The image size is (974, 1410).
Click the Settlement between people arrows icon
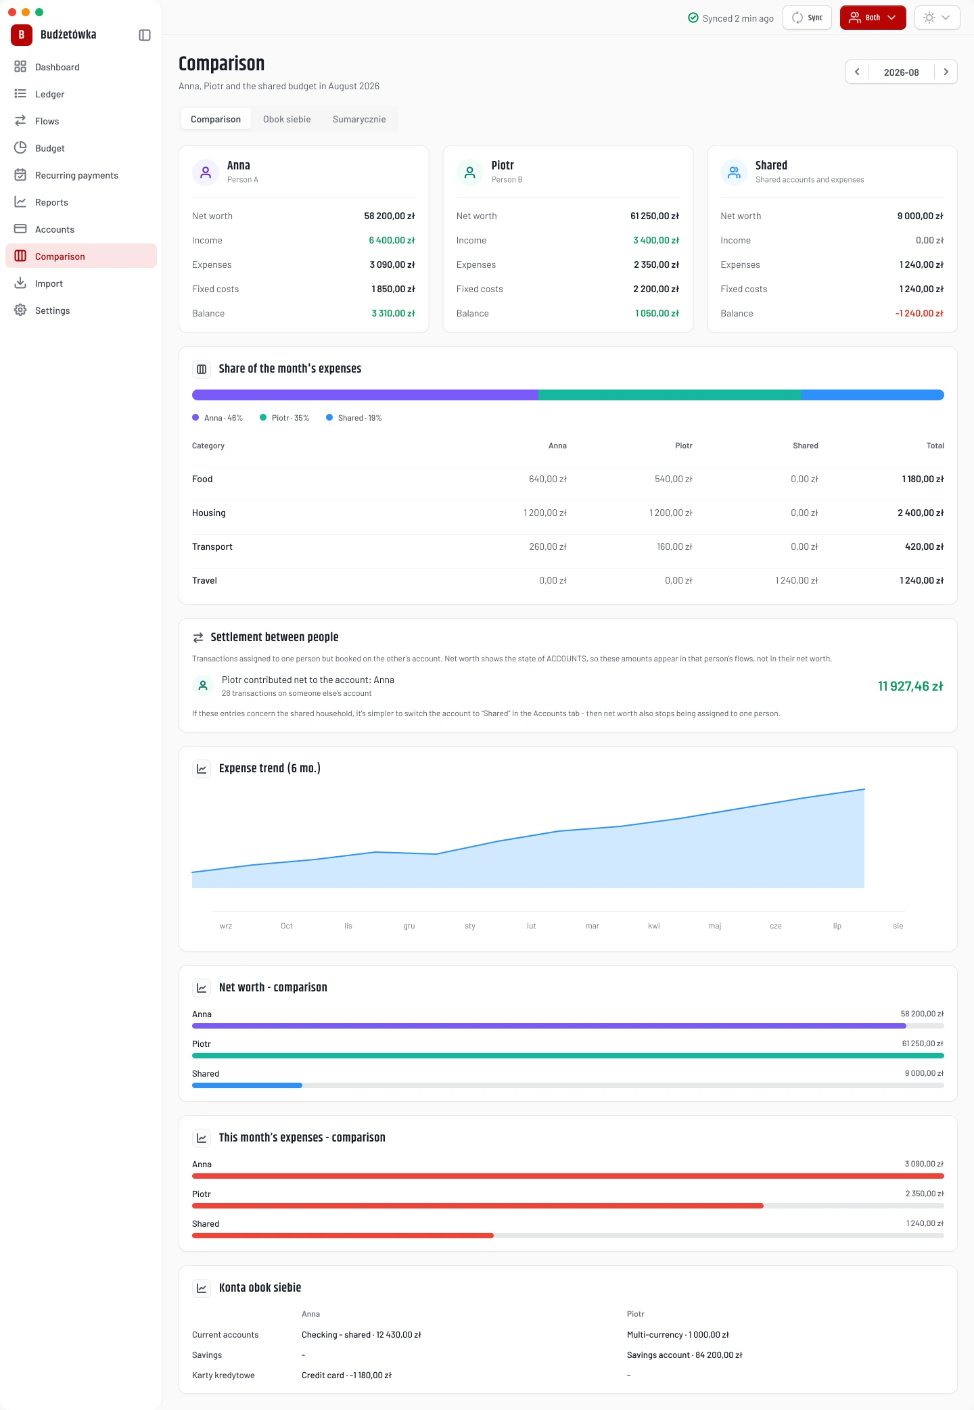tap(198, 638)
